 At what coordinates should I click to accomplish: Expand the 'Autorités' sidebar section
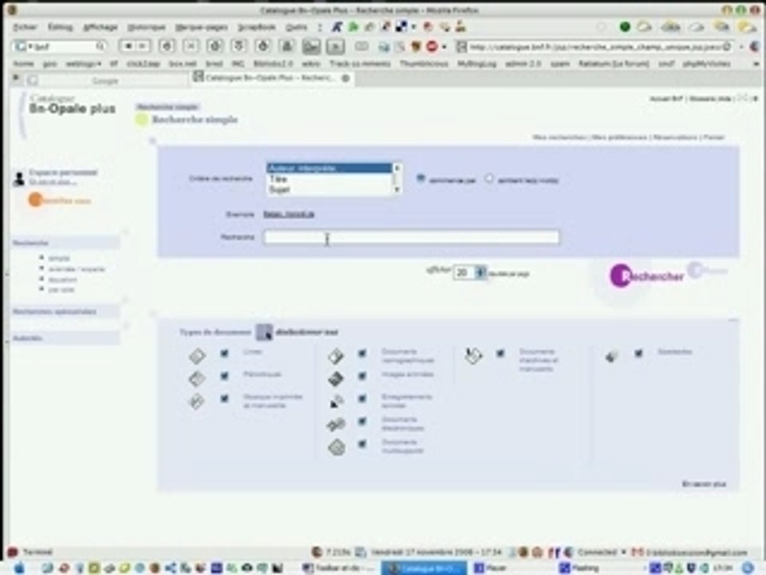pos(65,338)
